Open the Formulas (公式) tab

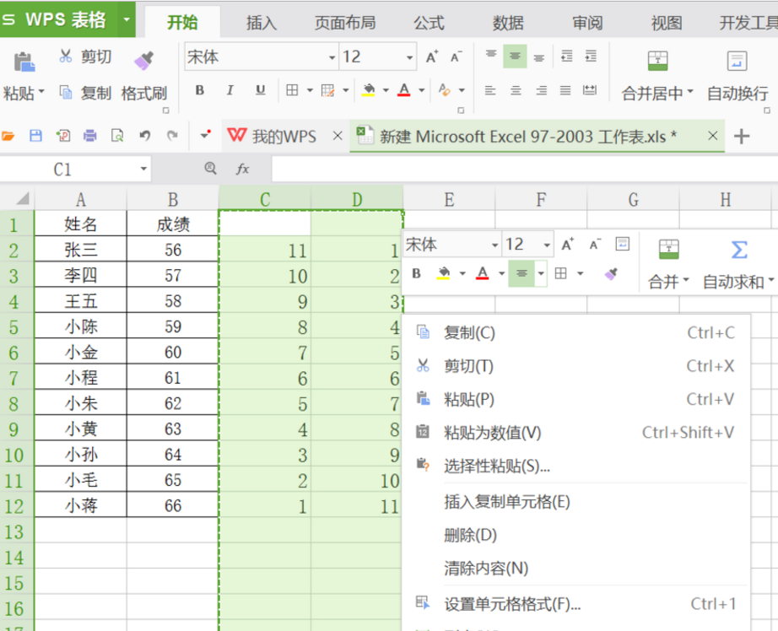[x=430, y=22]
